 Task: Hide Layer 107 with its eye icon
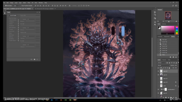coord(158,71)
